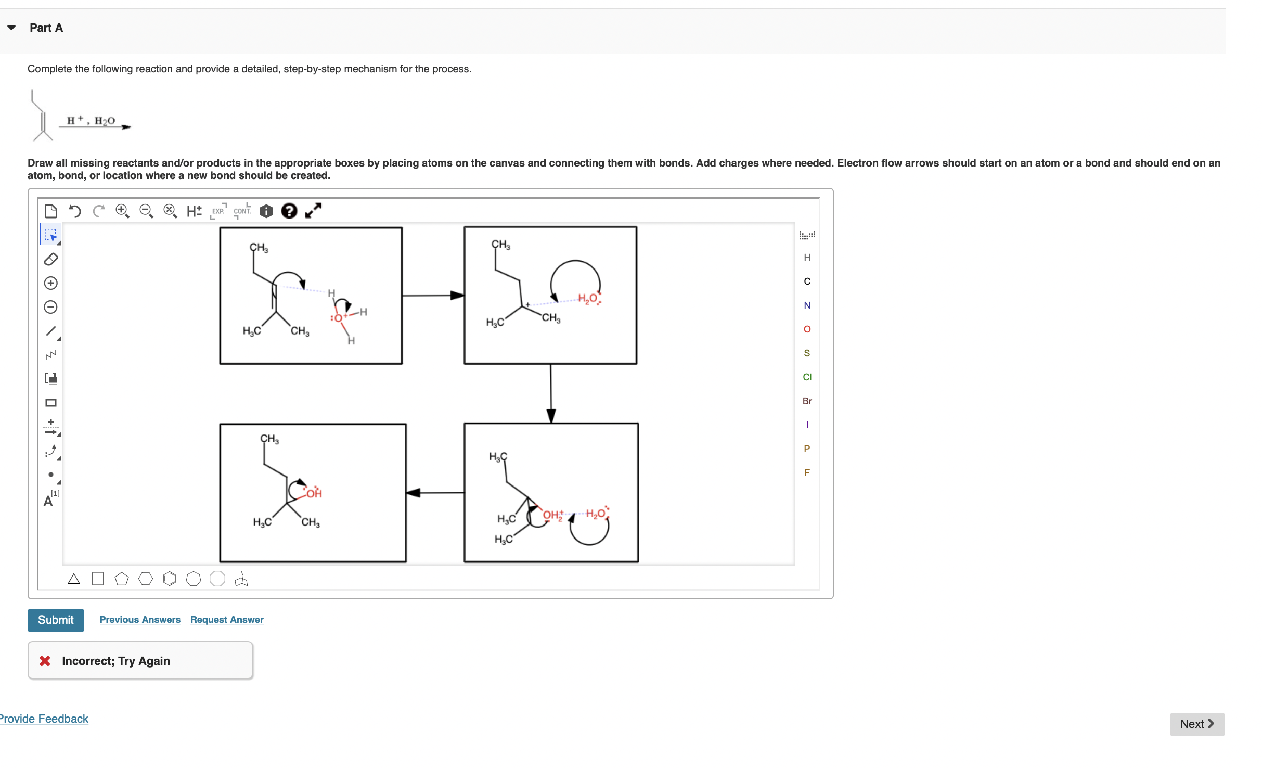Redo the last undone action
Image resolution: width=1262 pixels, height=768 pixels.
[99, 211]
